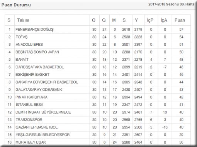Select team DEMİR İNŞAAT BÜYÜKÇEKMECE
The width and height of the screenshot is (197, 147).
[43, 112]
